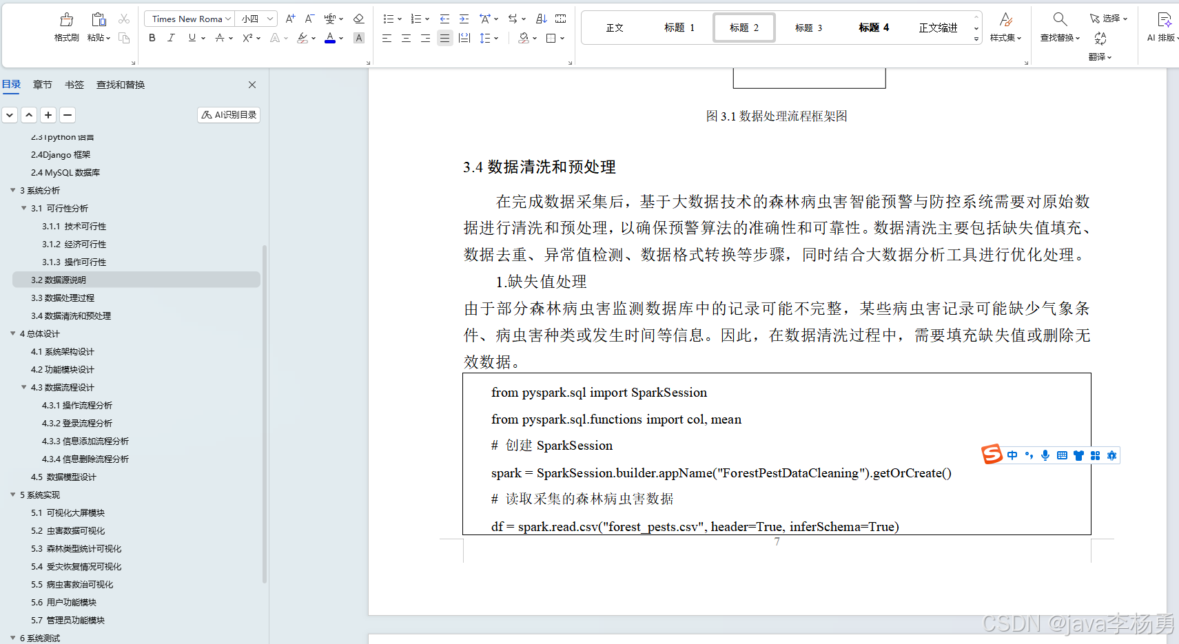1179x644 pixels.
Task: Go to 3.4 数据清洗和预处理 outline entry
Action: (71, 315)
